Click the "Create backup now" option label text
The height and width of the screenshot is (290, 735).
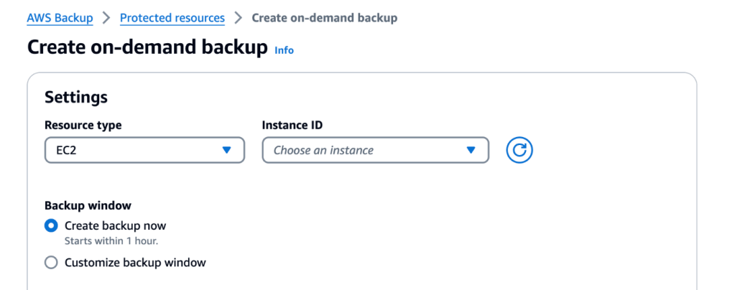coord(115,225)
